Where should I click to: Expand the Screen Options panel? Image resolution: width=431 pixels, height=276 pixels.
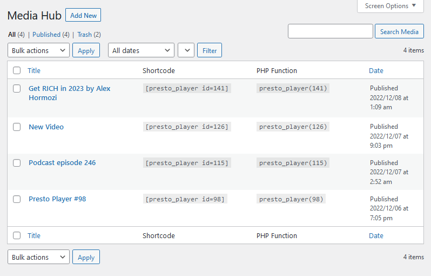390,6
